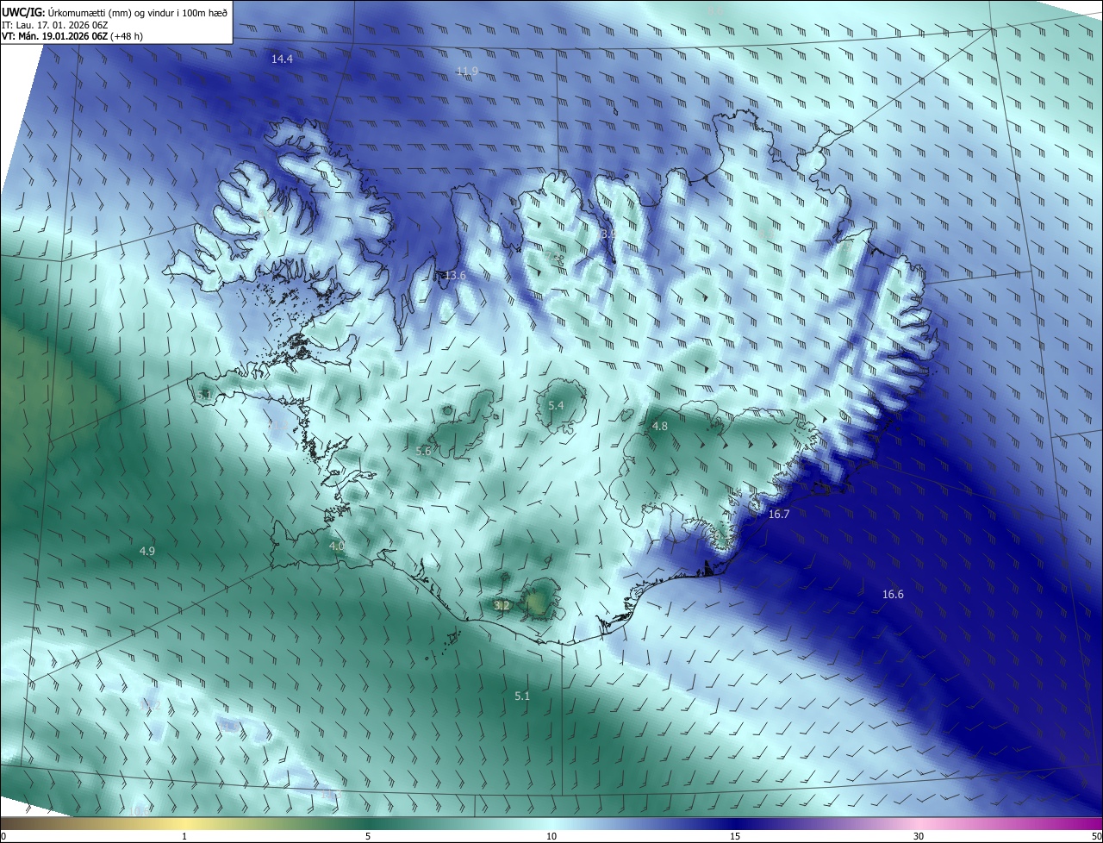Click the 4.9 value over the southwest ocean
Image resolution: width=1103 pixels, height=843 pixels.
tap(146, 551)
